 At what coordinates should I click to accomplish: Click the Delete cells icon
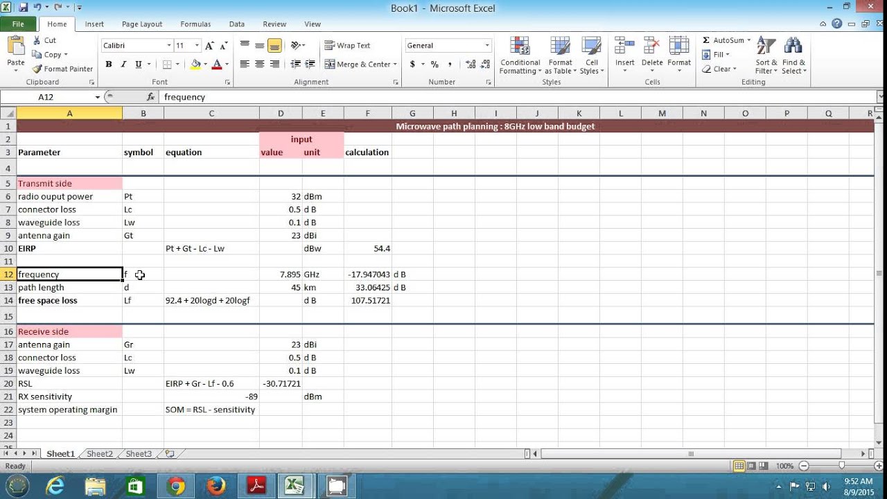652,46
